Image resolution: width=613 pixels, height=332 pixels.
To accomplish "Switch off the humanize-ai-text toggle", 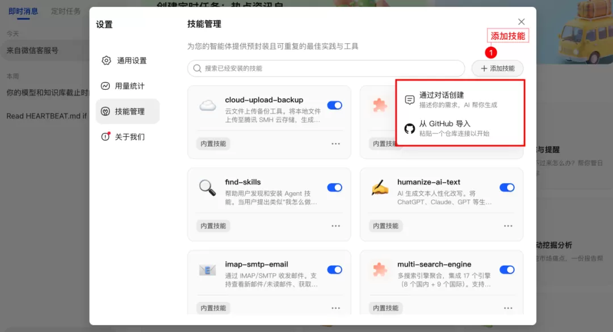I will 507,187.
